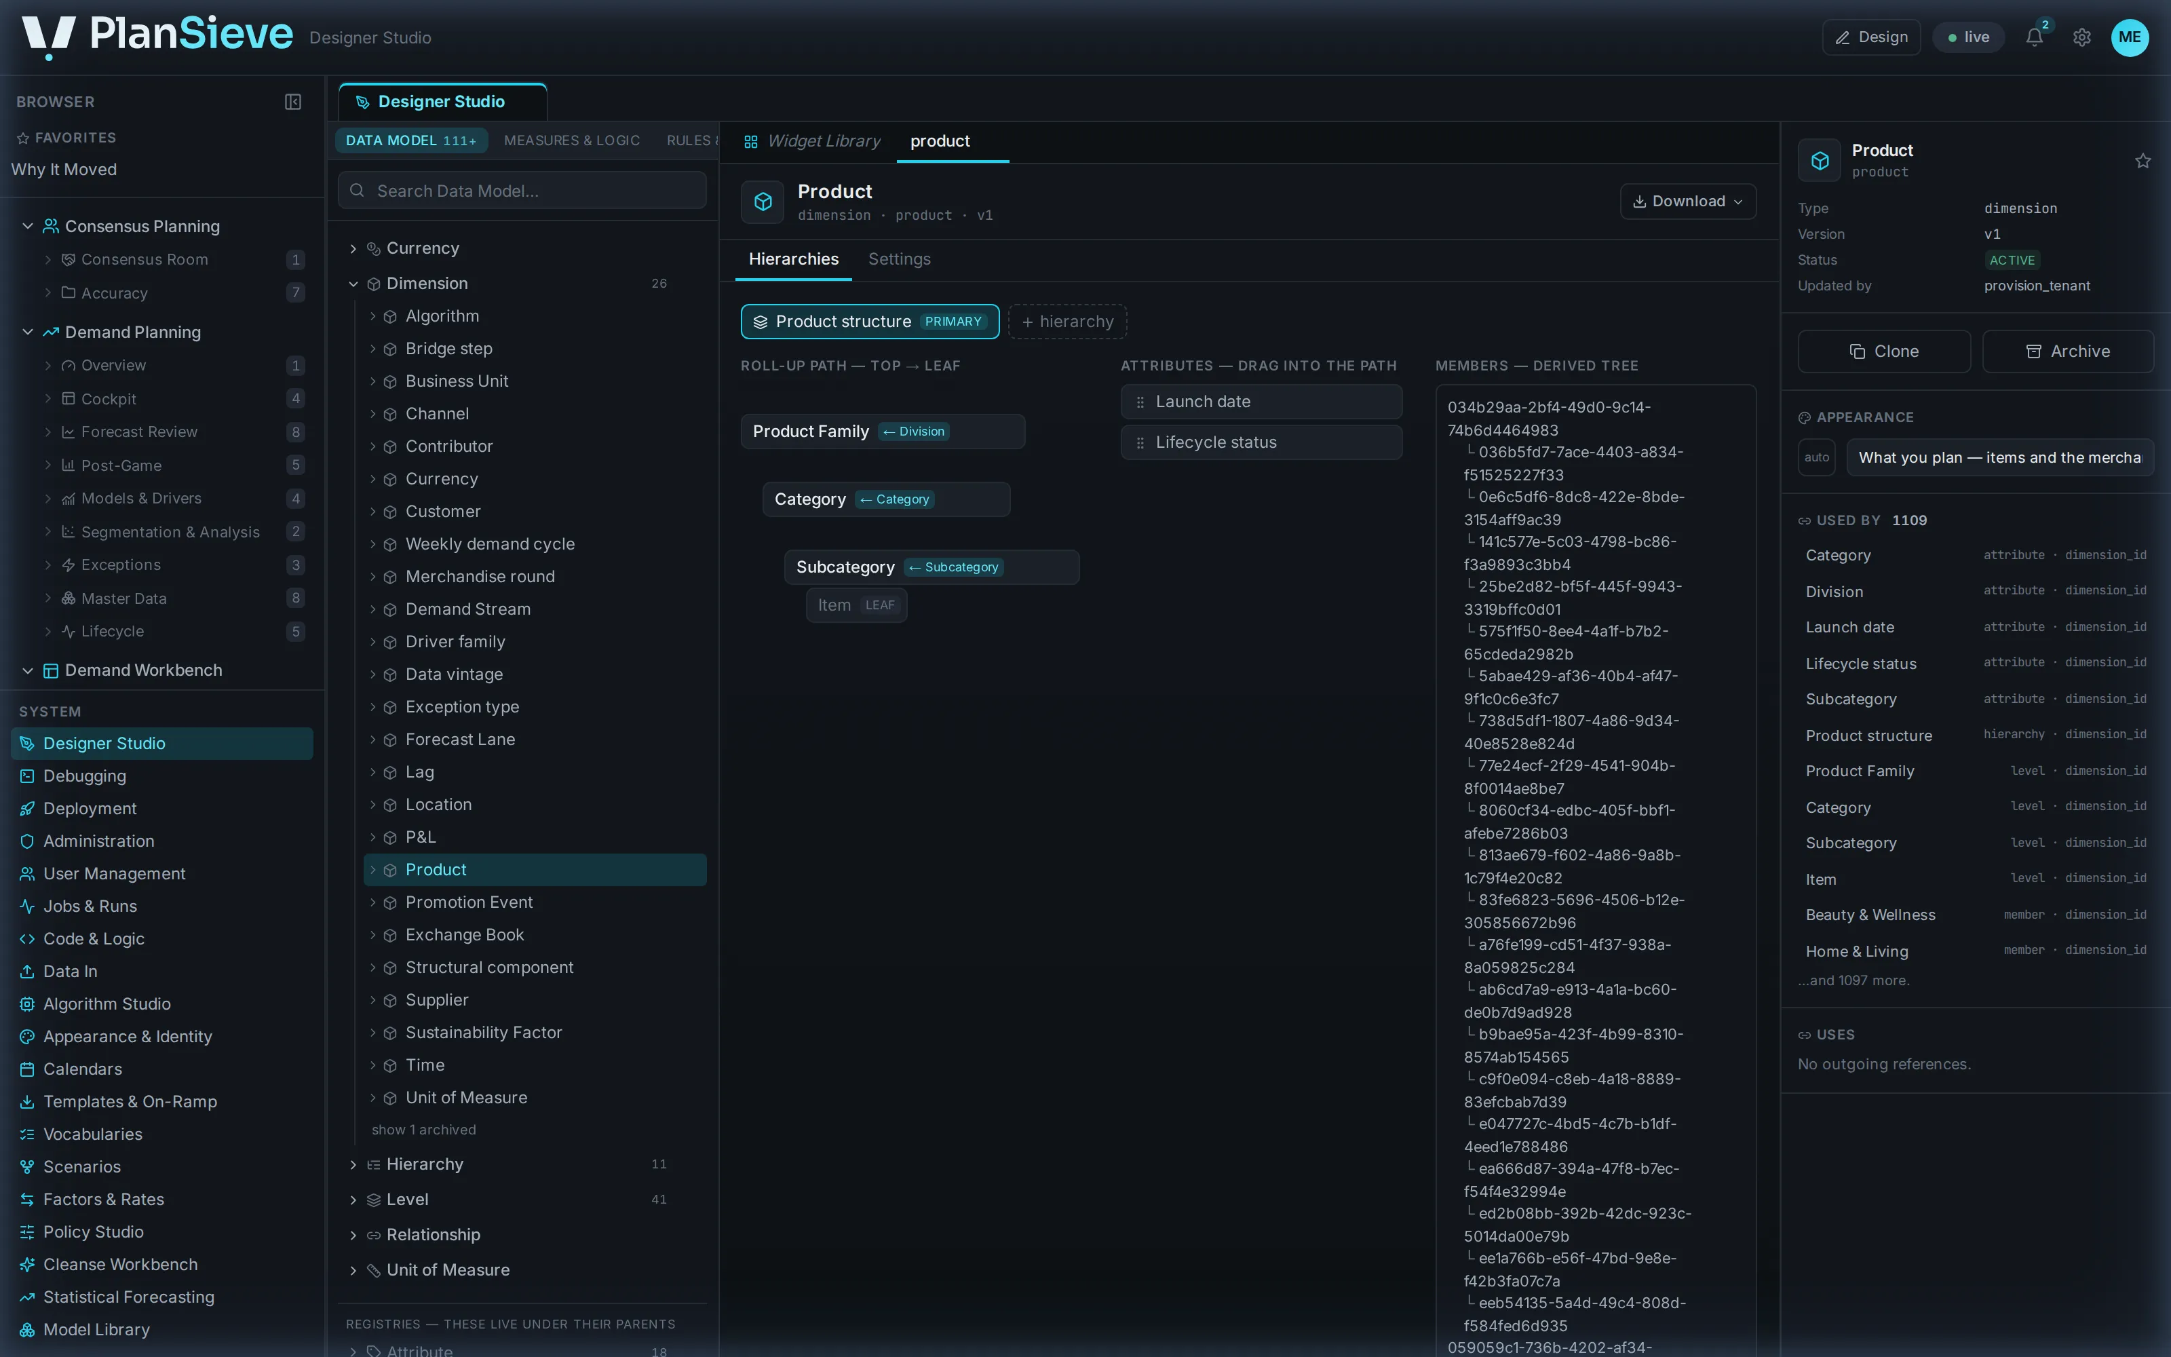Grab the Lifecycle status drag handle
This screenshot has height=1357, width=2171.
[1139, 442]
